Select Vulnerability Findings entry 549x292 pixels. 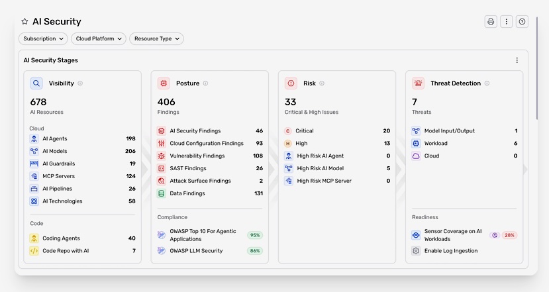[210, 156]
